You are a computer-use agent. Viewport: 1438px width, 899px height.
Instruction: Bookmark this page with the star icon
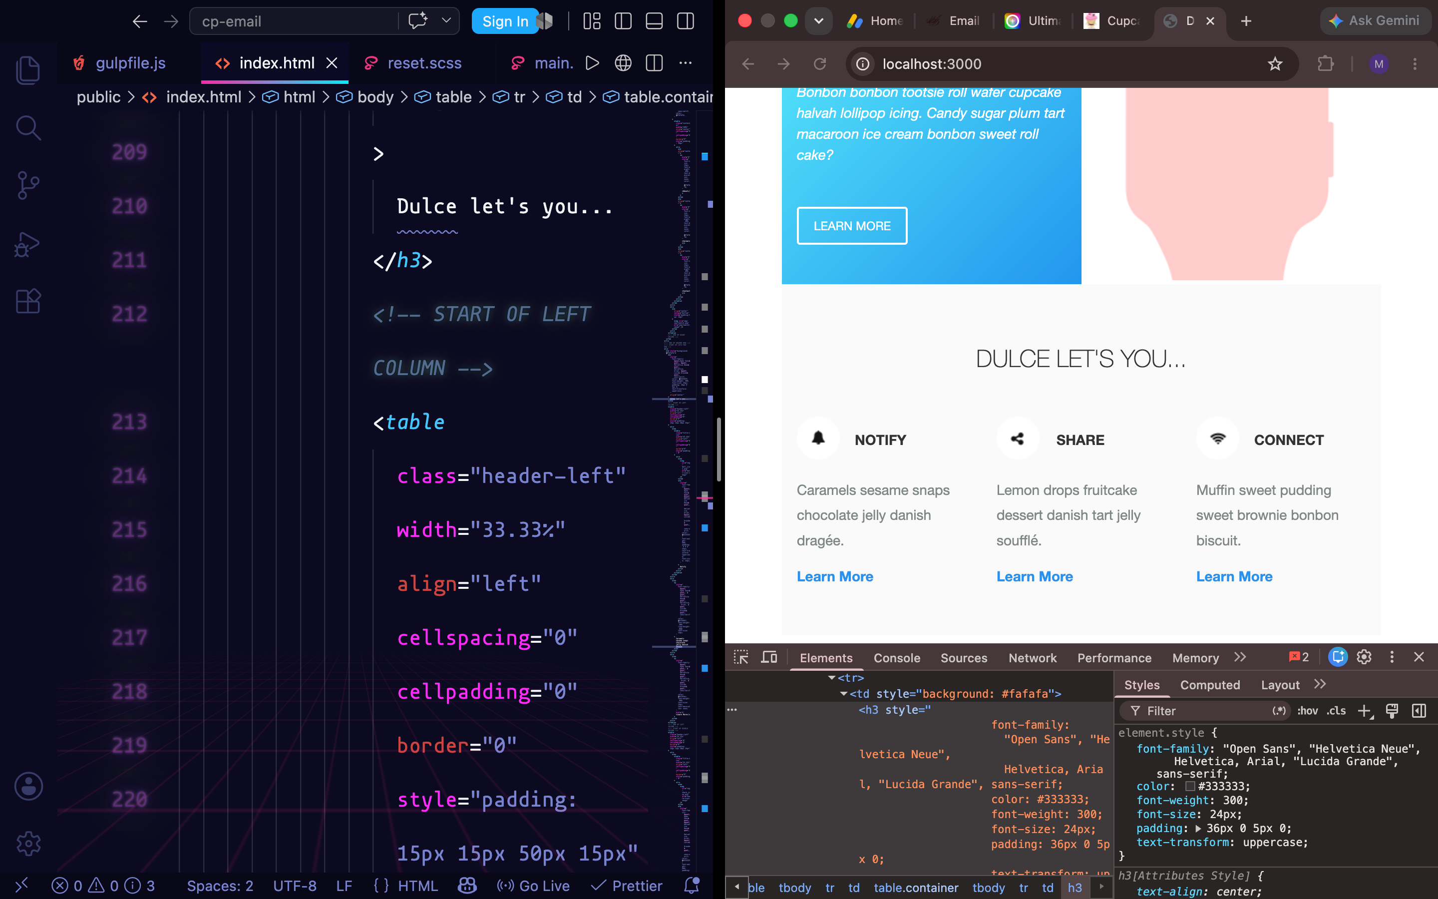(1275, 63)
